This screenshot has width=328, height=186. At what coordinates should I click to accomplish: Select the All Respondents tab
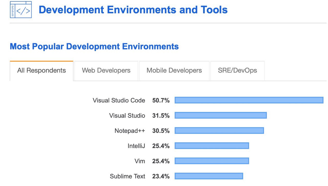(x=42, y=71)
